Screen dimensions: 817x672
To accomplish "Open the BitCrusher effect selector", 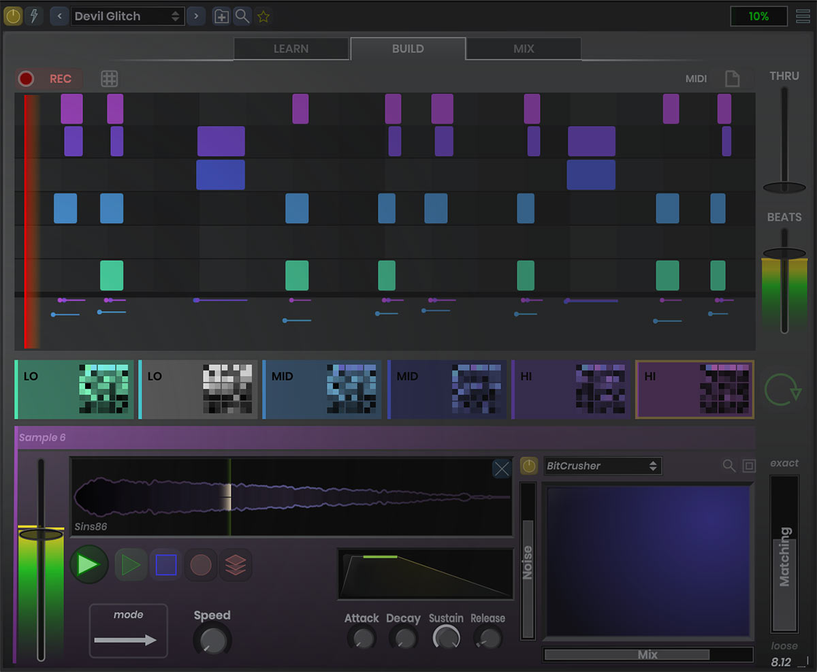I will (602, 466).
